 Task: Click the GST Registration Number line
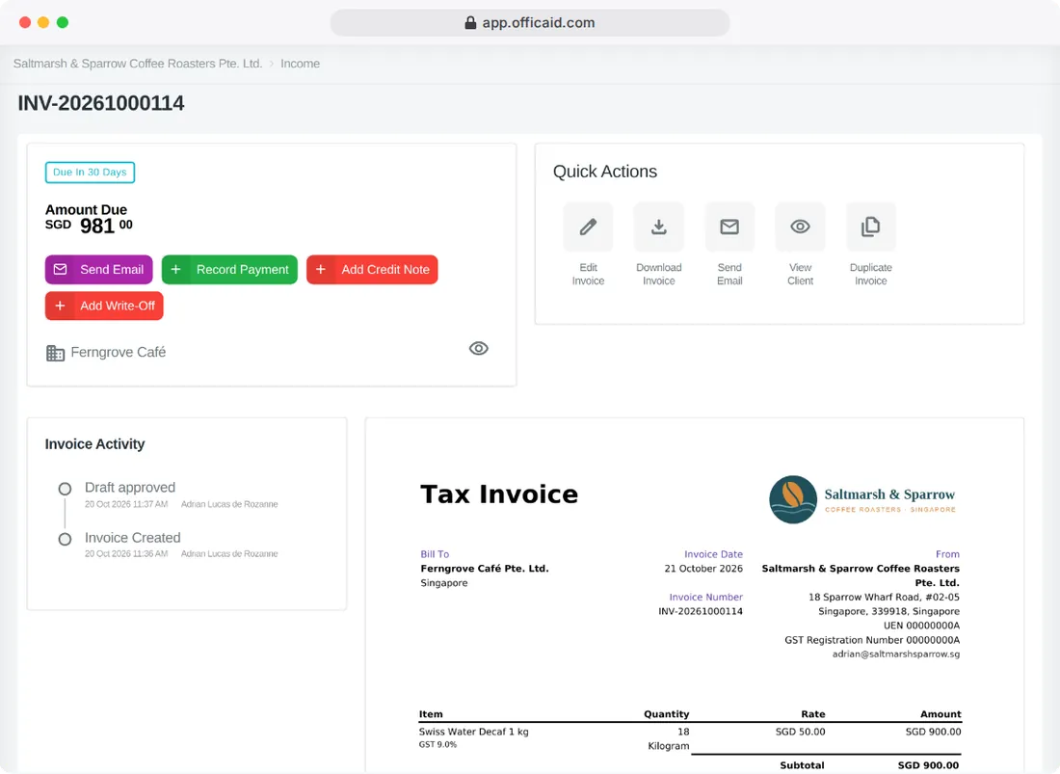pos(872,640)
